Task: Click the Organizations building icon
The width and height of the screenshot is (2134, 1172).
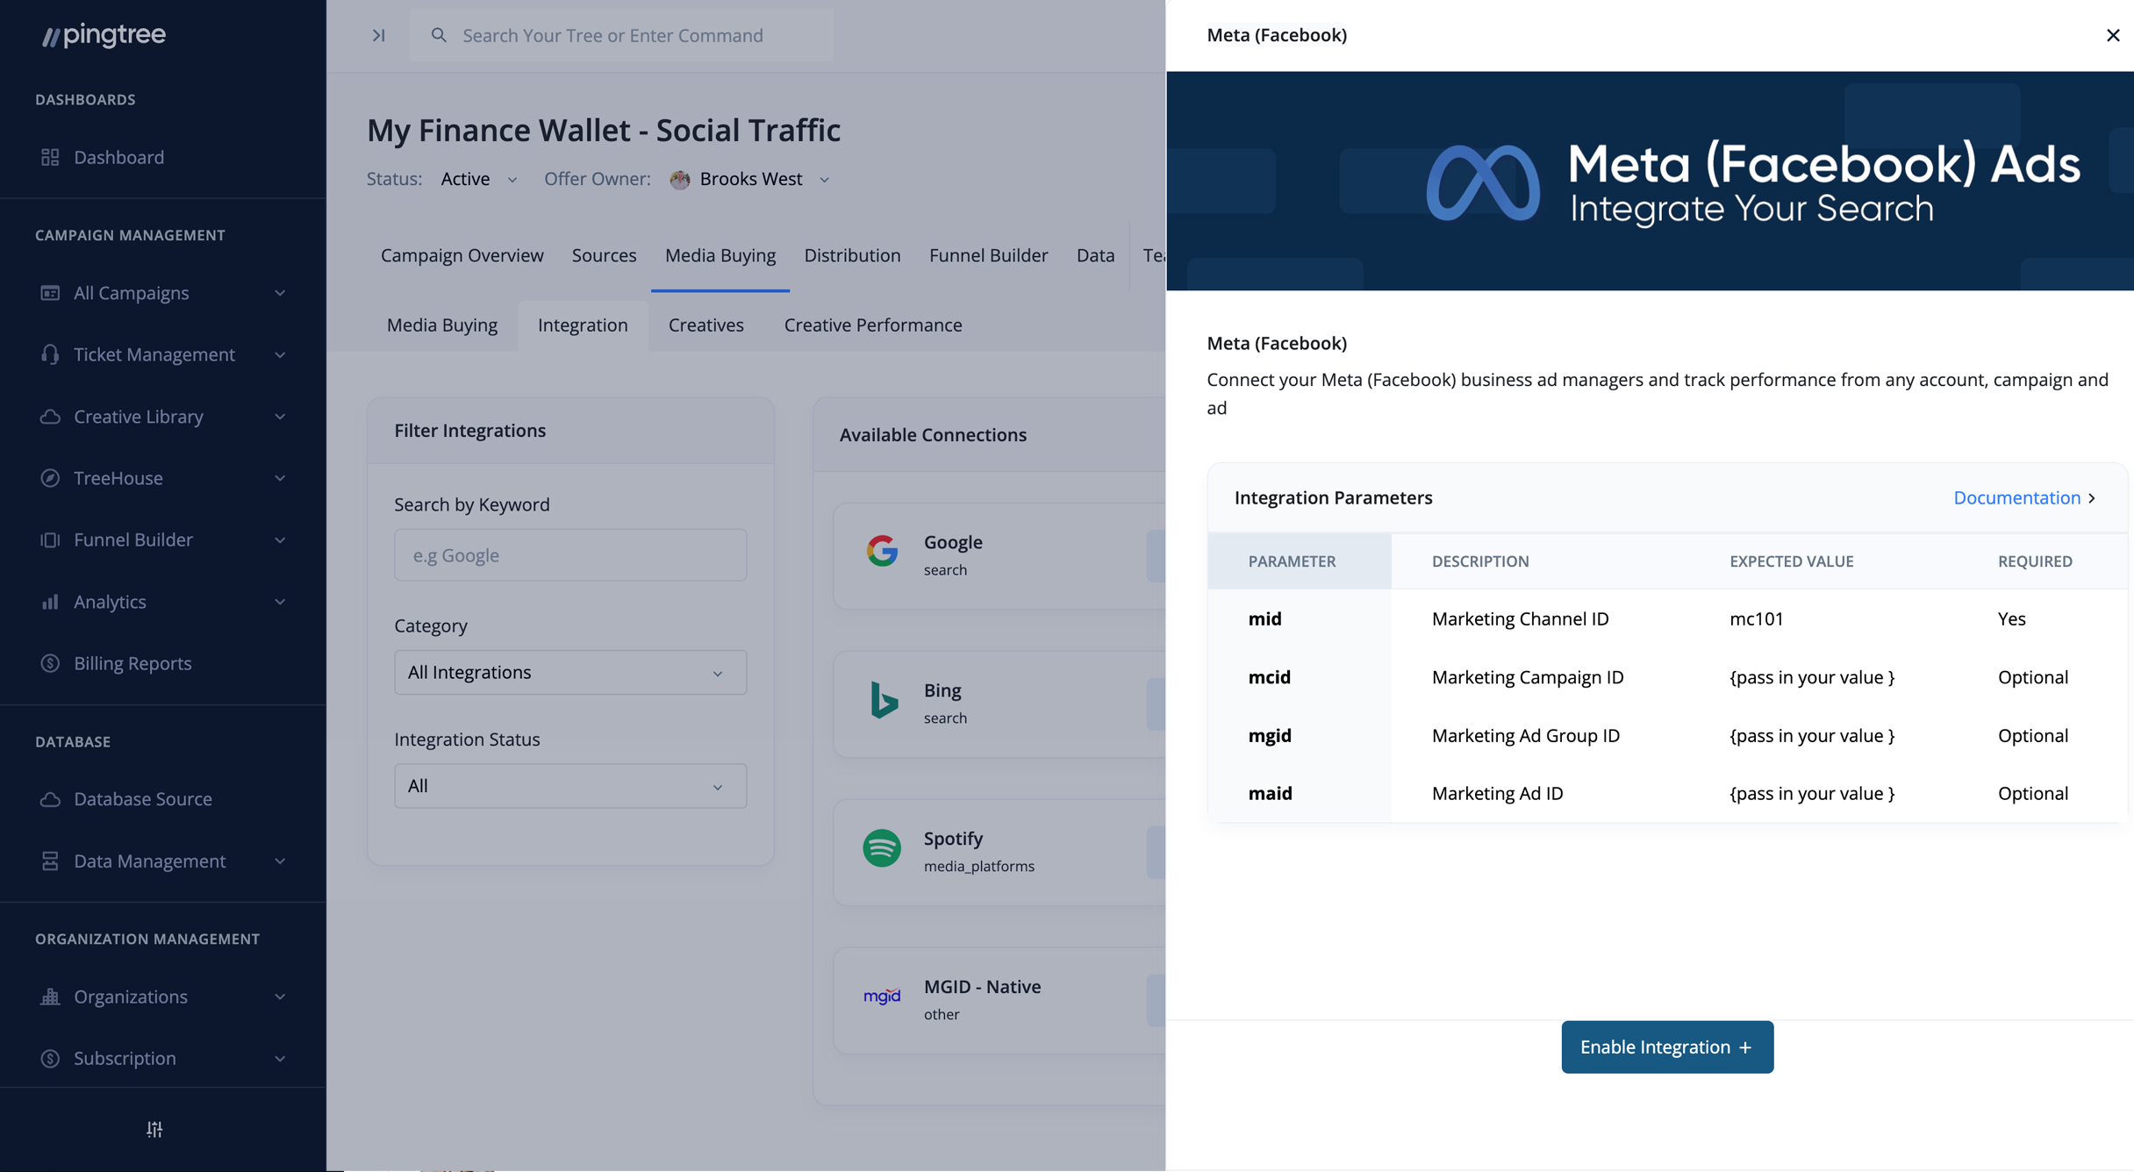Action: (50, 997)
